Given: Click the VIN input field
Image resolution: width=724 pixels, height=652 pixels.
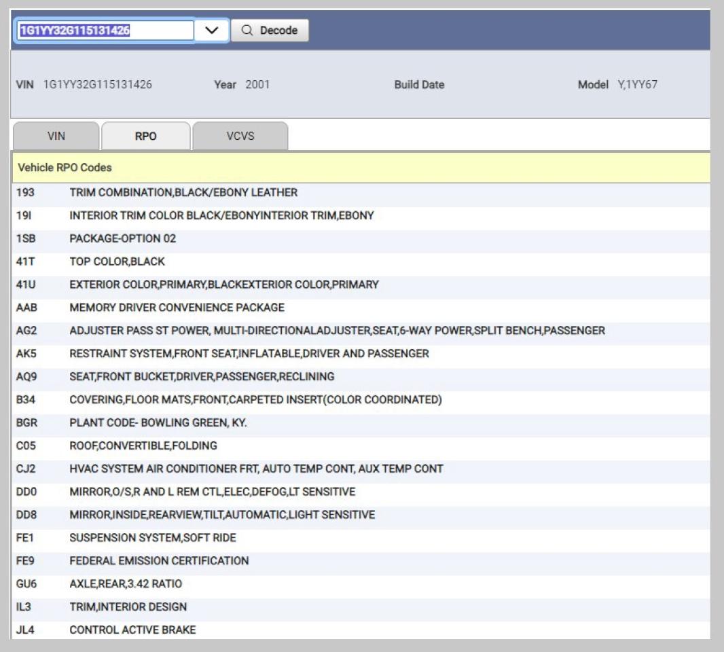Looking at the screenshot, I should point(105,31).
